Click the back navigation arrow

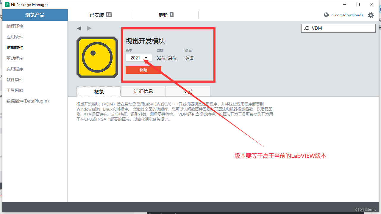pos(79,28)
